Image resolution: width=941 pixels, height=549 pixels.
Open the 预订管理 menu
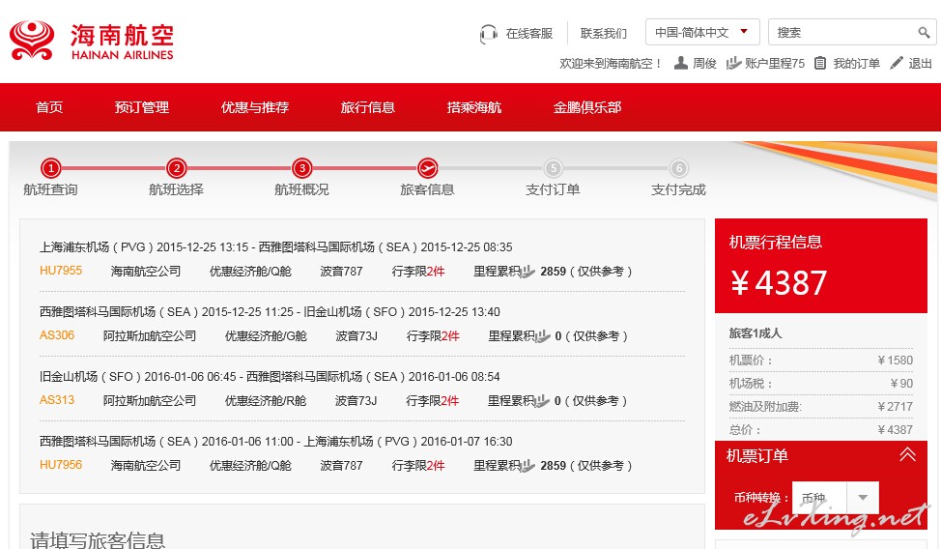coord(142,107)
